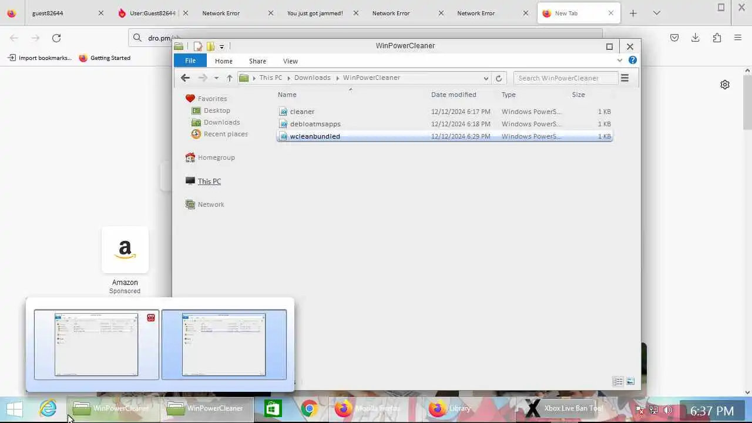The height and width of the screenshot is (423, 752).
Task: Switch to Firefox Library taskbar button
Action: (x=467, y=409)
